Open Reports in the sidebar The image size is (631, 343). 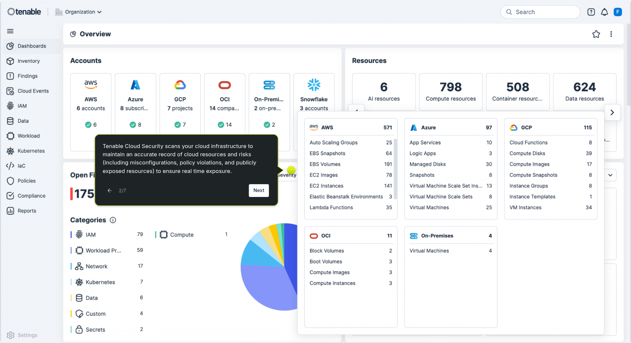pos(32,211)
